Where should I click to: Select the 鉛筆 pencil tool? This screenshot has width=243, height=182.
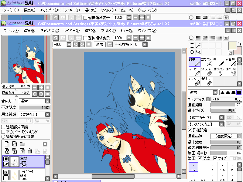[194, 62]
